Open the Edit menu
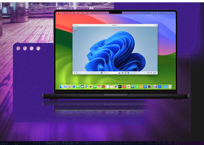Image resolution: width=204 pixels, height=145 pixels. point(69,13)
